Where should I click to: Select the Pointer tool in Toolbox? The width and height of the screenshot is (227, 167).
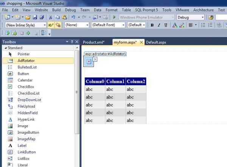tap(38, 54)
